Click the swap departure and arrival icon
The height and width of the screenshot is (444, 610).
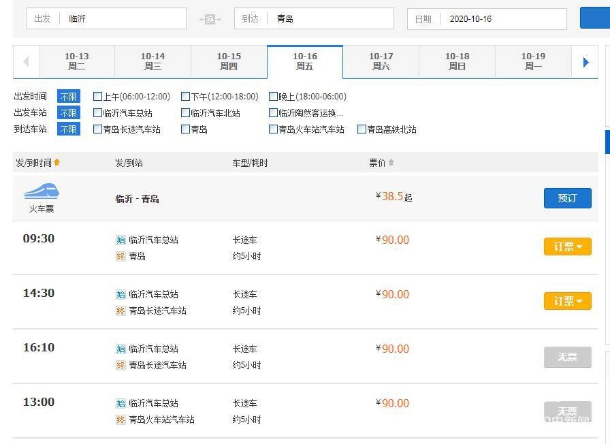pos(210,19)
